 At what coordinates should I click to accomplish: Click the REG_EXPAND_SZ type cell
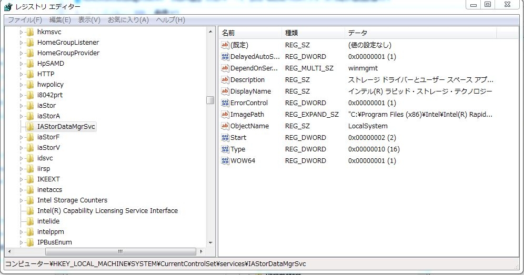pyautogui.click(x=312, y=114)
